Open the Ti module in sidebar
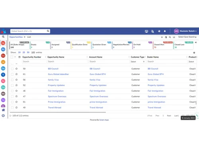Image resolution: width=199 pixels, height=149 pixels. 3,75
